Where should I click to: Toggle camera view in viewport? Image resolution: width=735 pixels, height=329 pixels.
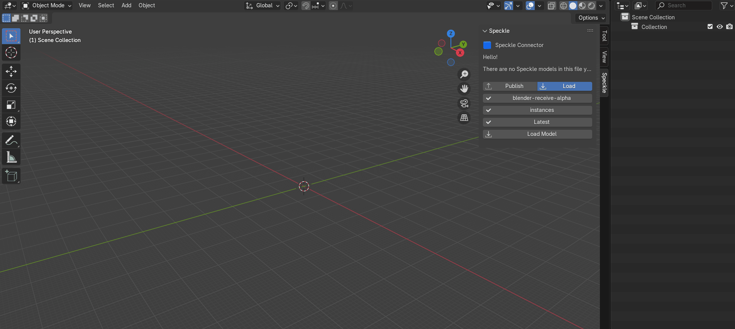(464, 103)
